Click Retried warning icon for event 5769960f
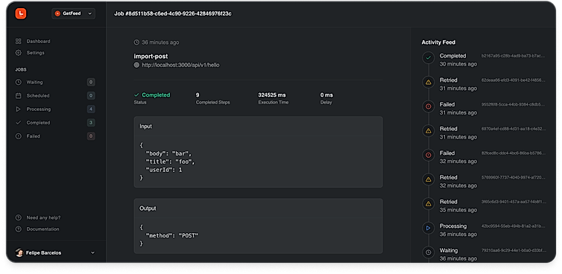The width and height of the screenshot is (562, 274). click(429, 179)
